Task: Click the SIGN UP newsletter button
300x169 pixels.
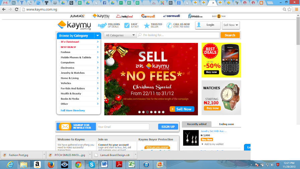Action: (168, 127)
